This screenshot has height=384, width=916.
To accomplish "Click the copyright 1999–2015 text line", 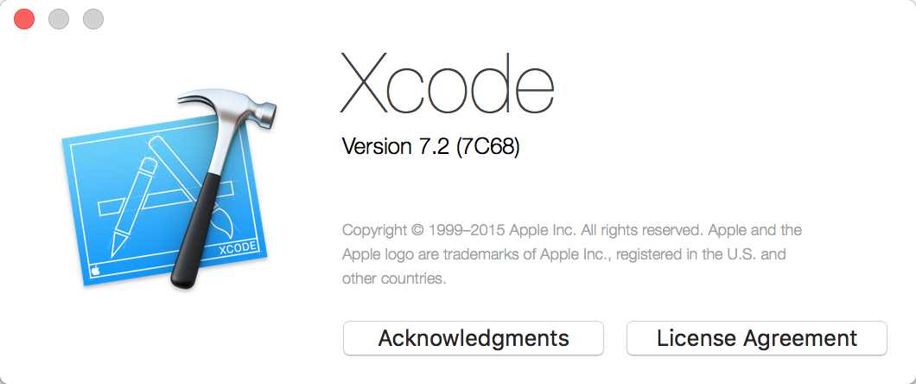I will click(572, 230).
